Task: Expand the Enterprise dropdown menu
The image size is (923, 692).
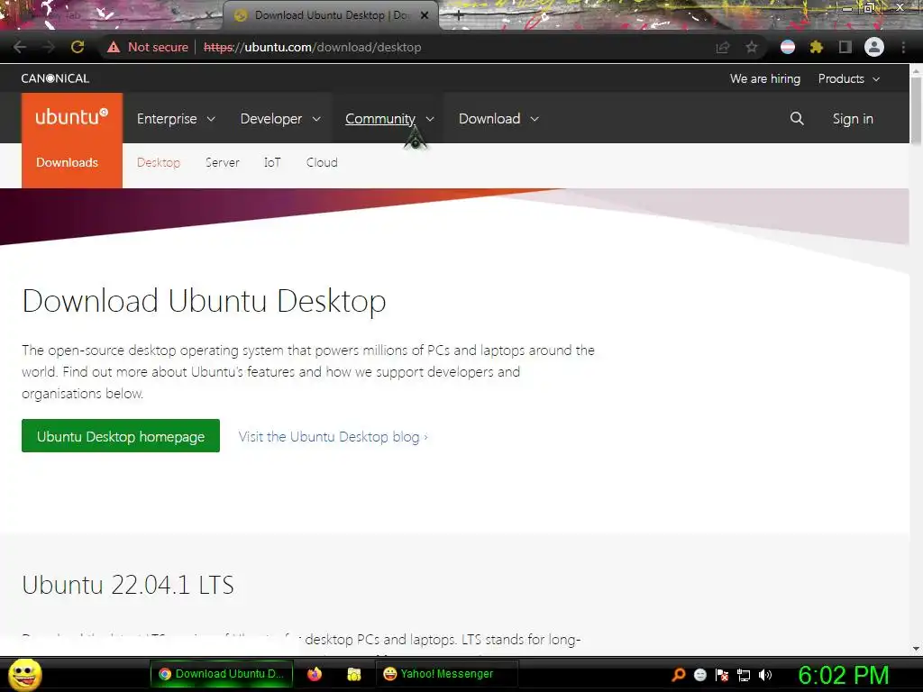Action: [x=176, y=119]
